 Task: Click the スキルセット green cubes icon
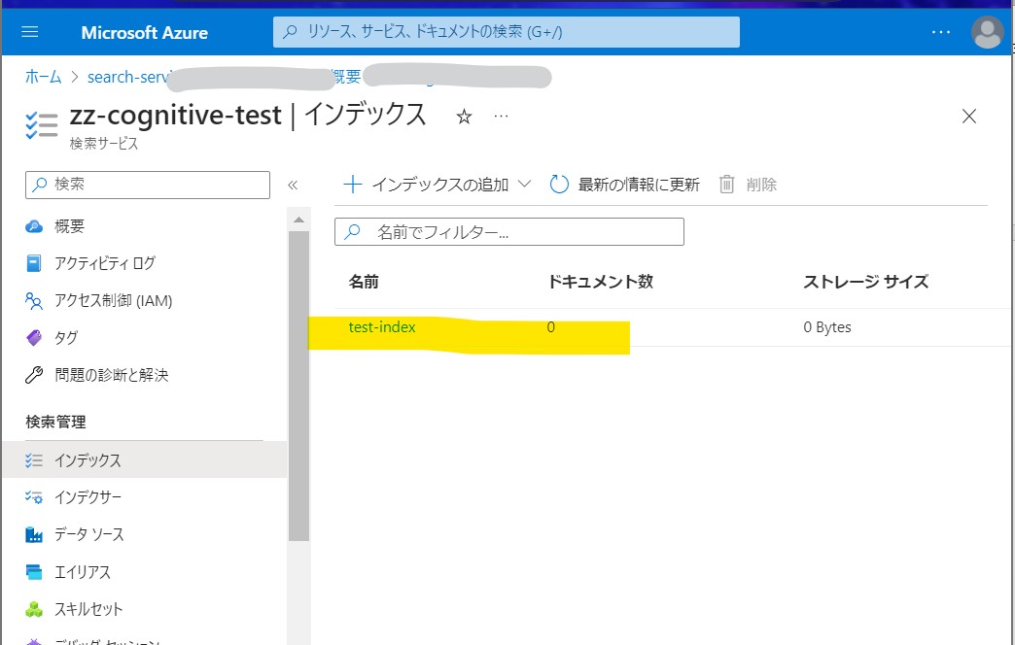coord(34,609)
